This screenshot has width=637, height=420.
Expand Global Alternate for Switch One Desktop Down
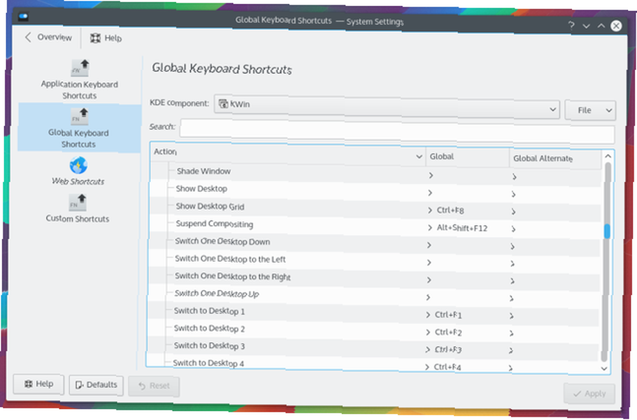(x=513, y=247)
